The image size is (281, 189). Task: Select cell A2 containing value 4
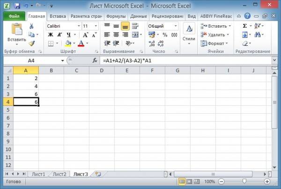(26, 86)
